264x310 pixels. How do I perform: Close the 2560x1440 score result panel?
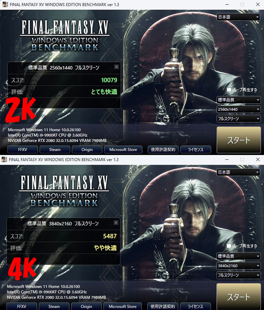click(x=117, y=67)
